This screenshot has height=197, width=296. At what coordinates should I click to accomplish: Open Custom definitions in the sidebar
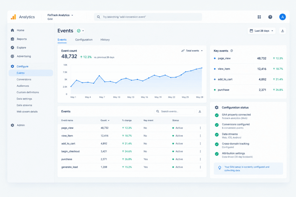tap(28, 92)
